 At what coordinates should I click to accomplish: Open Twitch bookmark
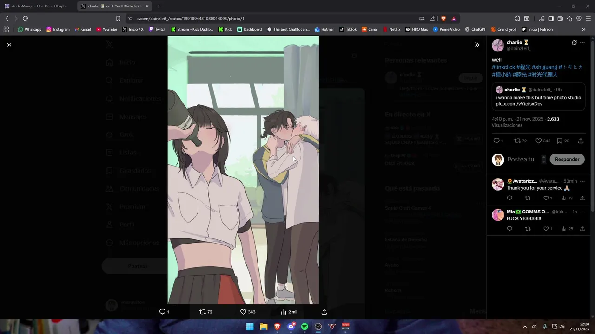coord(157,29)
